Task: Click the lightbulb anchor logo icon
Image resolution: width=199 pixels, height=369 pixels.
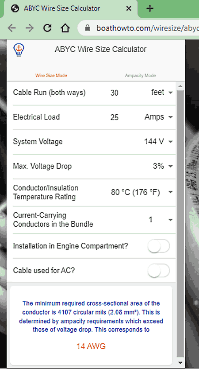Action: click(x=19, y=50)
